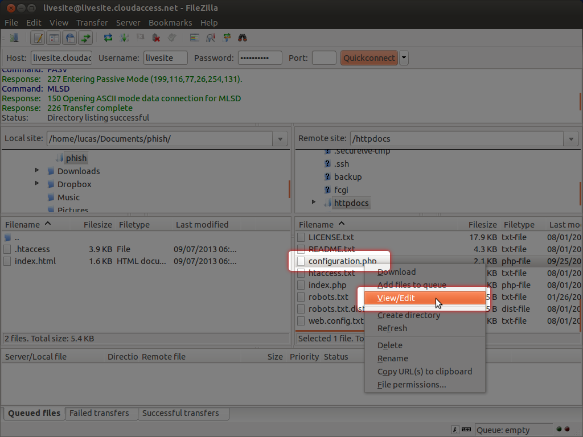
Task: Click the reconnect to last server icon
Action: (172, 38)
